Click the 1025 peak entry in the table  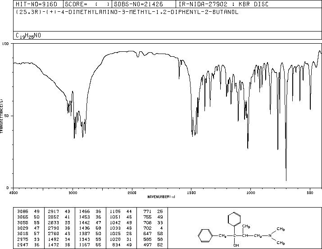point(121,234)
